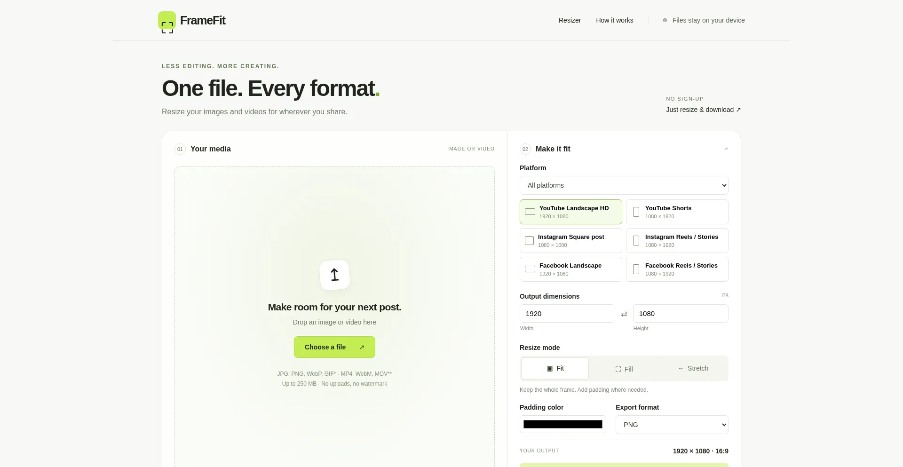Click the 'Resize mode' label

(x=539, y=348)
